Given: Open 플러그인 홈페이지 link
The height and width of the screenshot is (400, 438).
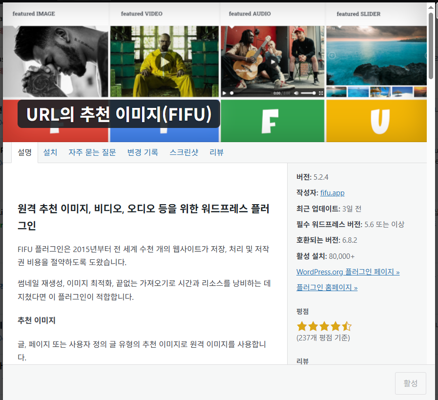Looking at the screenshot, I should coord(327,288).
